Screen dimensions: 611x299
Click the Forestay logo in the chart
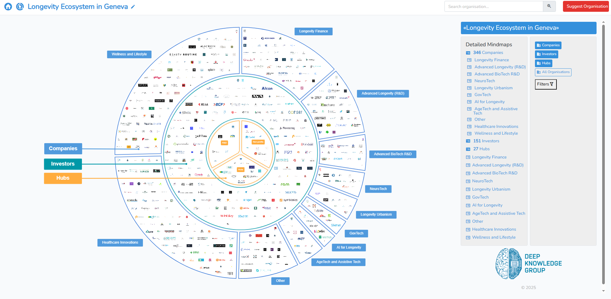287,128
